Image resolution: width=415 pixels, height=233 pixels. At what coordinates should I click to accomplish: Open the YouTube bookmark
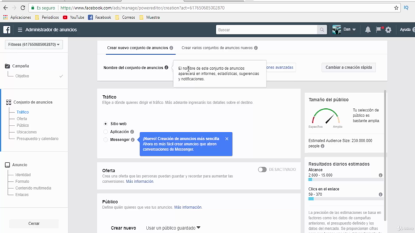[73, 17]
